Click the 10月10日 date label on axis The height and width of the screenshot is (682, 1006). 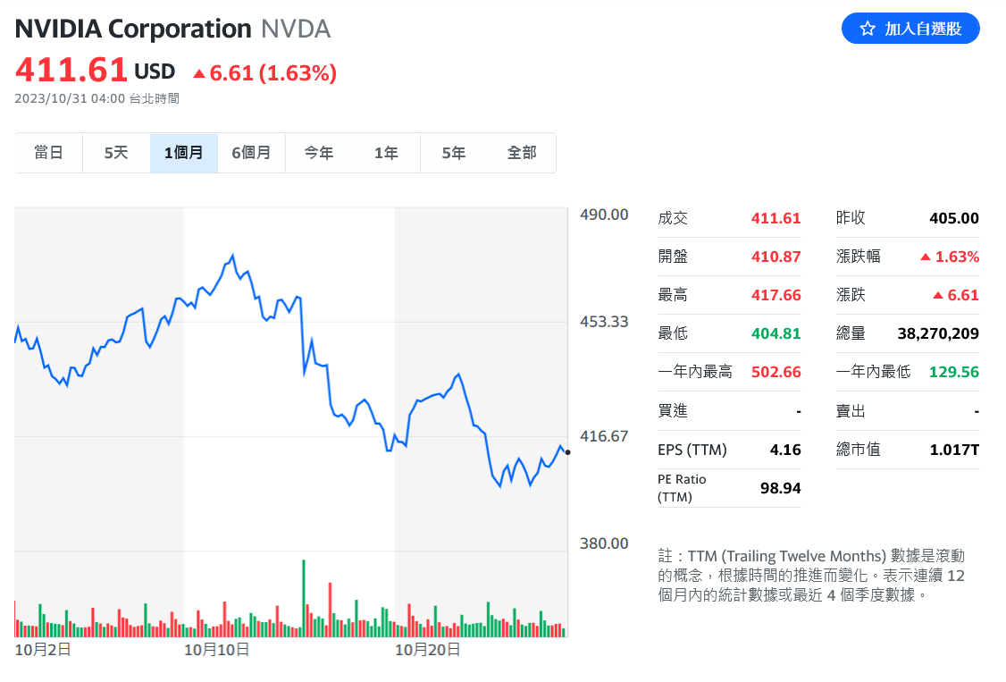click(217, 650)
